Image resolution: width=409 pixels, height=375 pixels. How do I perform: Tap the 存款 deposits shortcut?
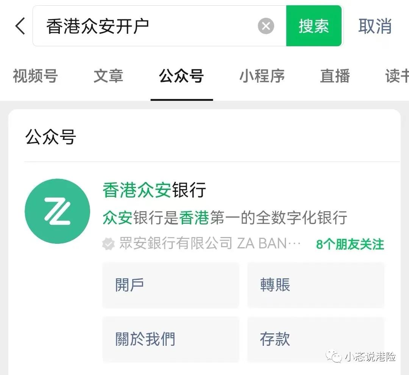coord(315,339)
